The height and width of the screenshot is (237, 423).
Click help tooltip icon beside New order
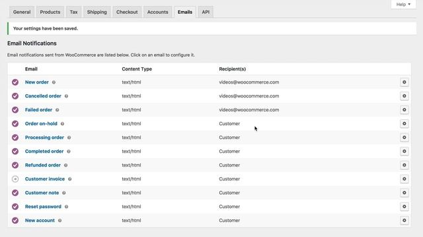(x=54, y=82)
